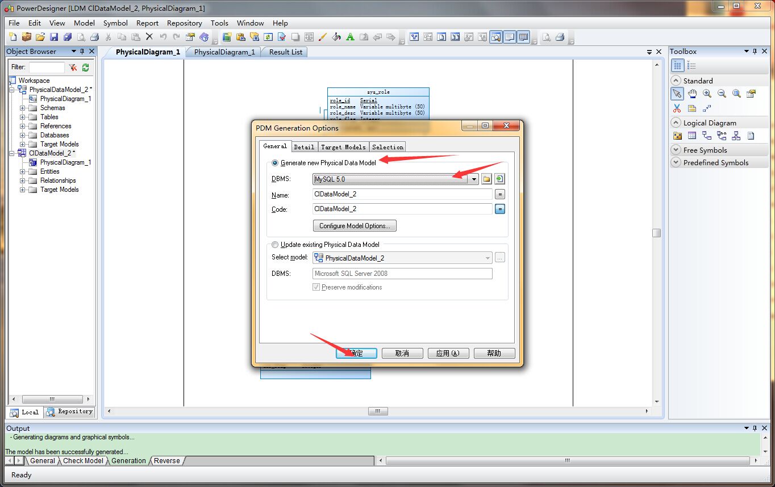Click the embed DBMS icon beside folder icon
This screenshot has height=487, width=775.
coord(499,179)
